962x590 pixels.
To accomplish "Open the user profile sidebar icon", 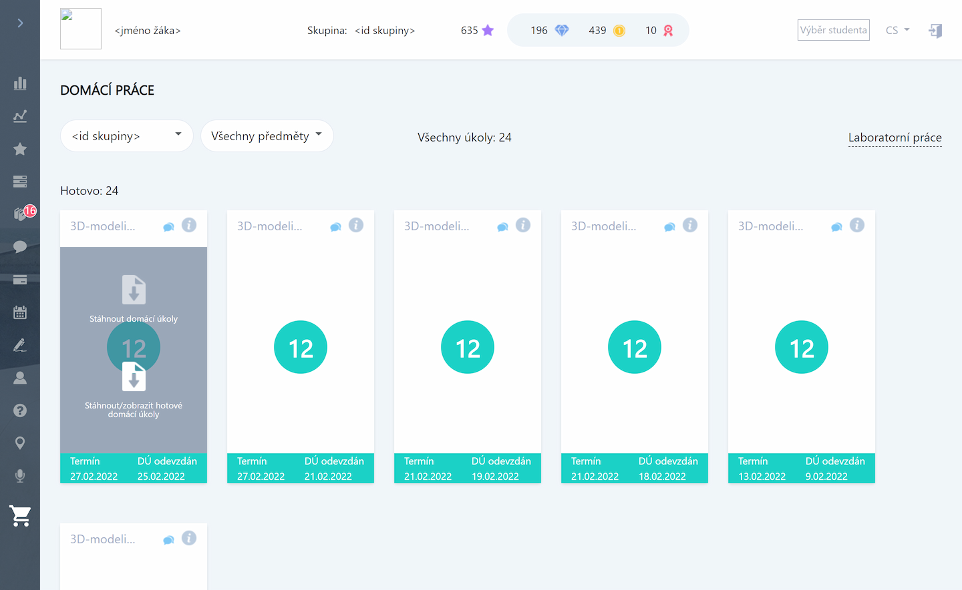I will 20,378.
